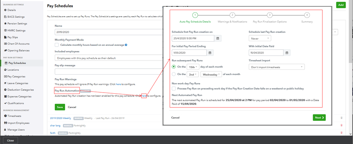Viewport: 353px width, 144px height.
Task: Open the Timesheet import dropdown
Action: pyautogui.click(x=277, y=67)
